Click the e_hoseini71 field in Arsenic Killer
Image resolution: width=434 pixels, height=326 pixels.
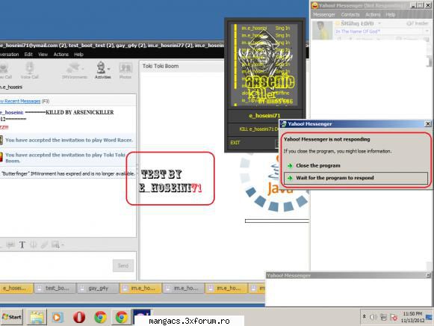click(x=264, y=115)
